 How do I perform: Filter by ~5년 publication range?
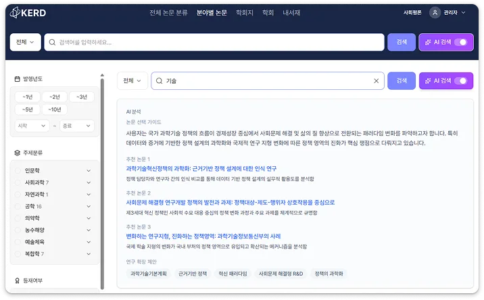[x=28, y=109]
